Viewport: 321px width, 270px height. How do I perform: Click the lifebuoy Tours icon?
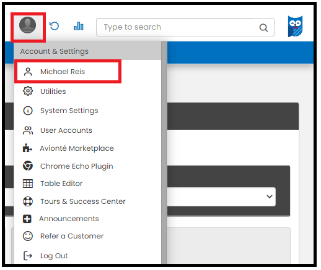coord(28,202)
